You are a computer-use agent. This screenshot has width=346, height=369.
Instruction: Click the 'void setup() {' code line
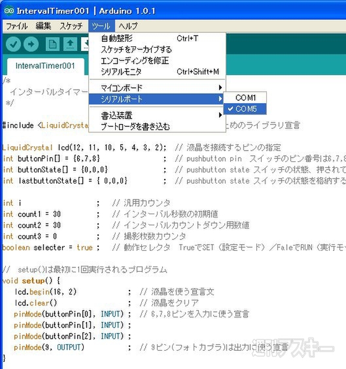(x=31, y=281)
